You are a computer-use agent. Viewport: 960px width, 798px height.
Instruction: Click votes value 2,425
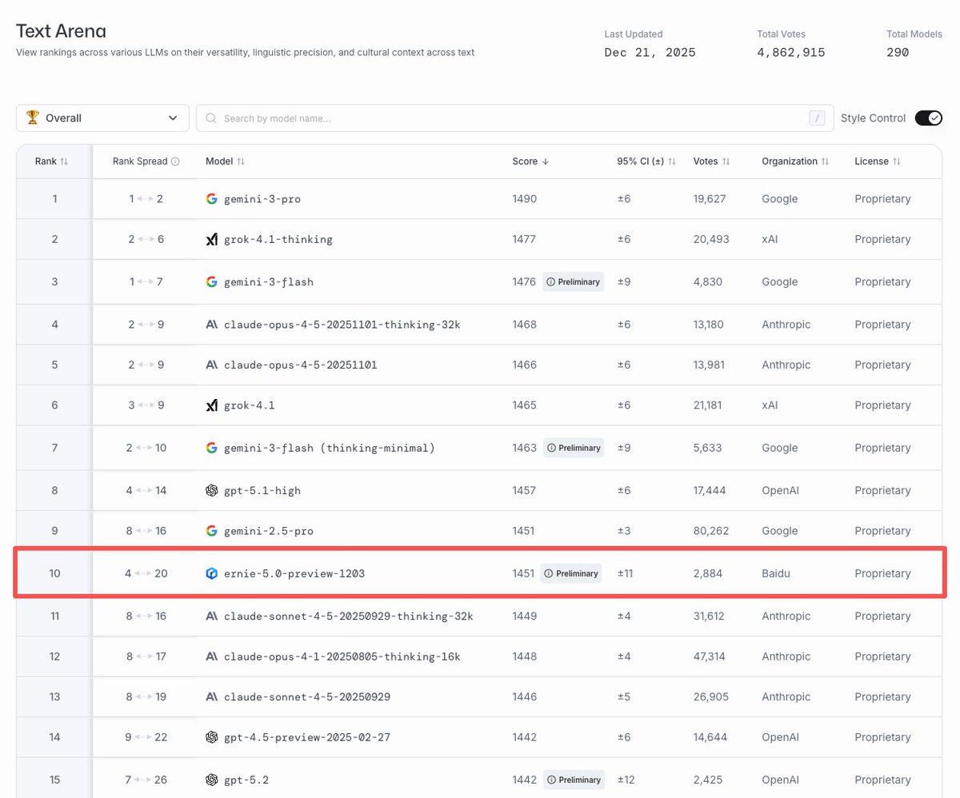[x=710, y=780]
